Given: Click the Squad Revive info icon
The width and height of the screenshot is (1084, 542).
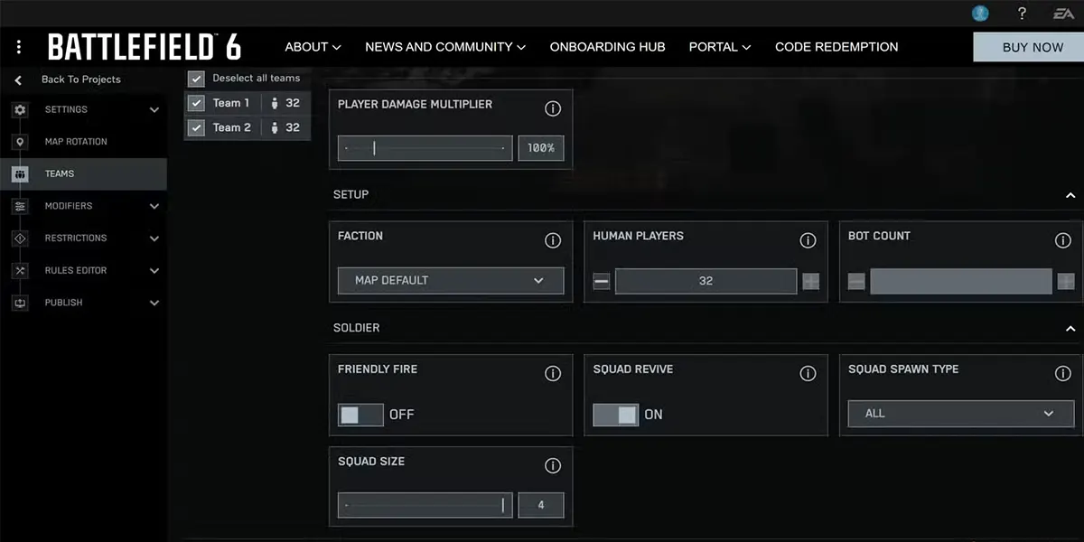Looking at the screenshot, I should pyautogui.click(x=808, y=374).
